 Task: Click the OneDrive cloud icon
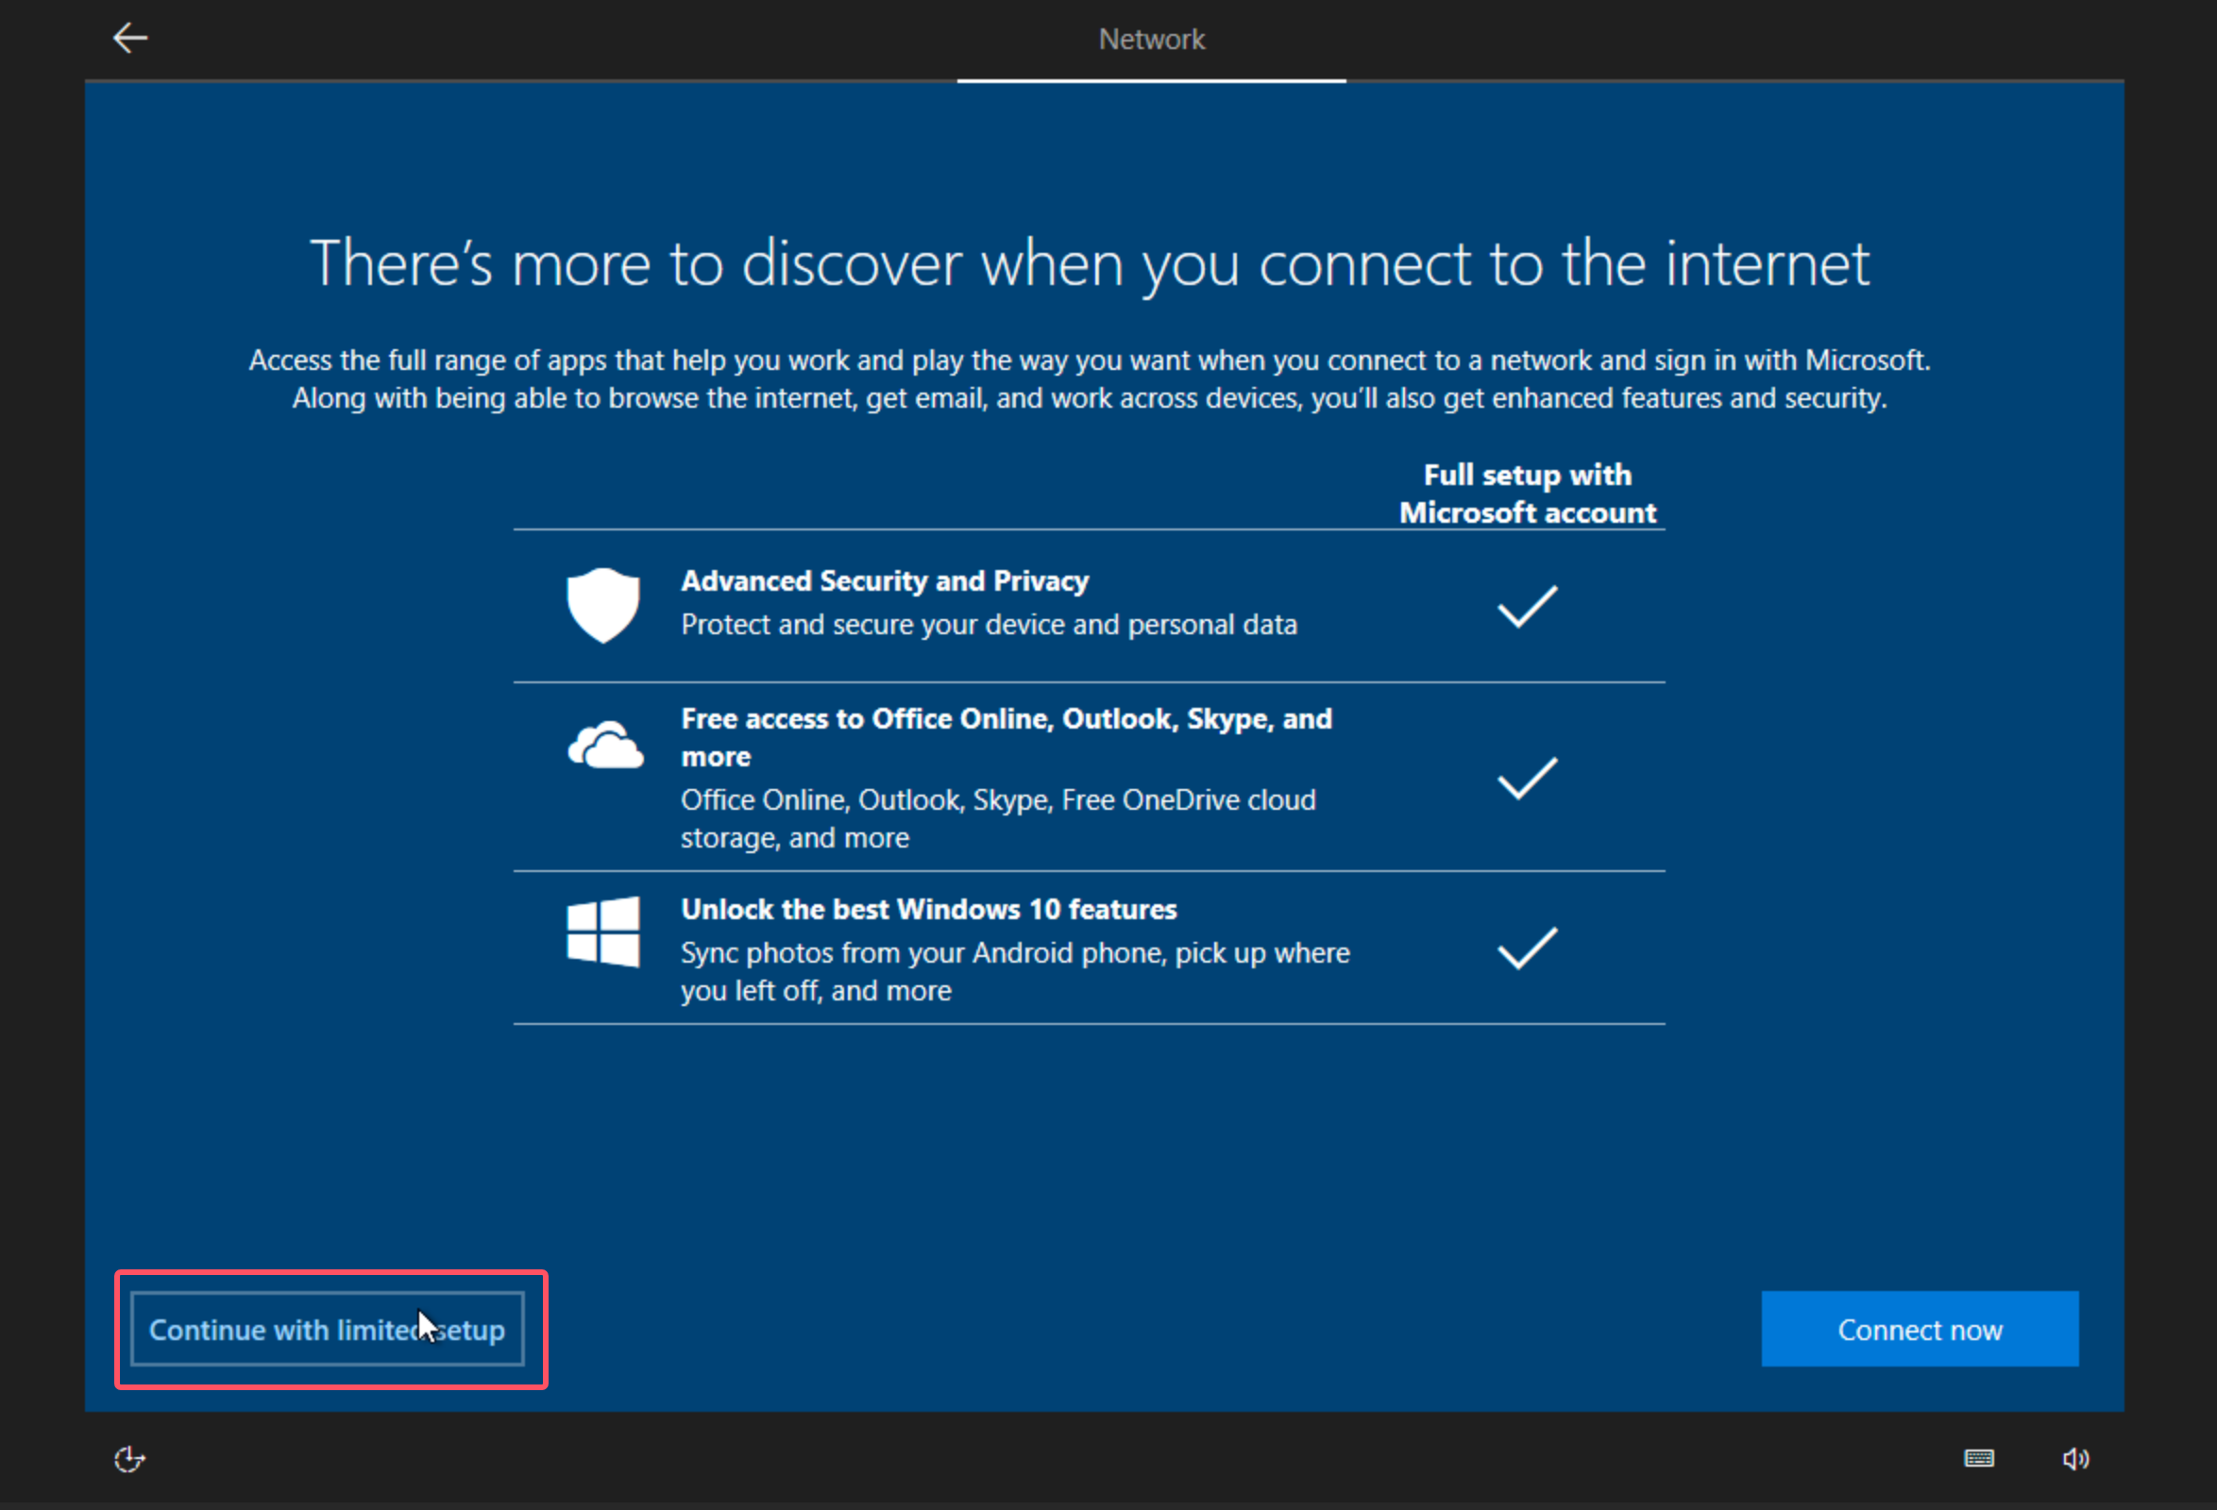pyautogui.click(x=605, y=745)
